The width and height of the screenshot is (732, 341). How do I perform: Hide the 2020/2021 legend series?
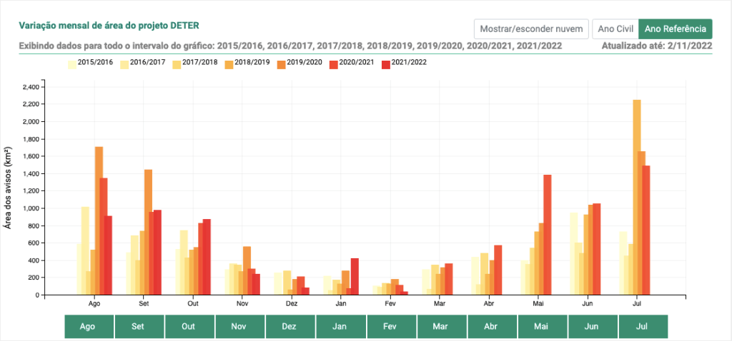(334, 63)
